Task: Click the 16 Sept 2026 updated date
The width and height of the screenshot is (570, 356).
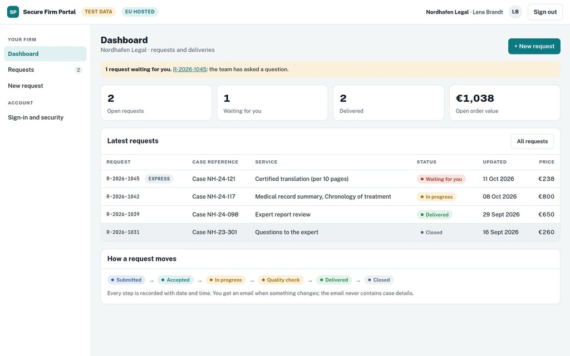Action: pyautogui.click(x=500, y=232)
